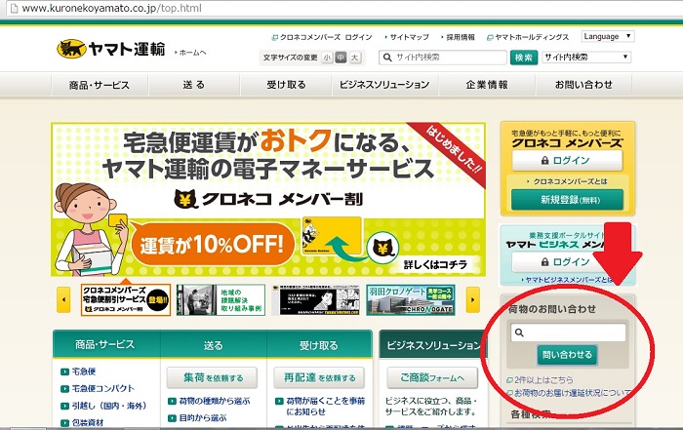Click the page icon in address bar
The image size is (683, 430).
[14, 8]
